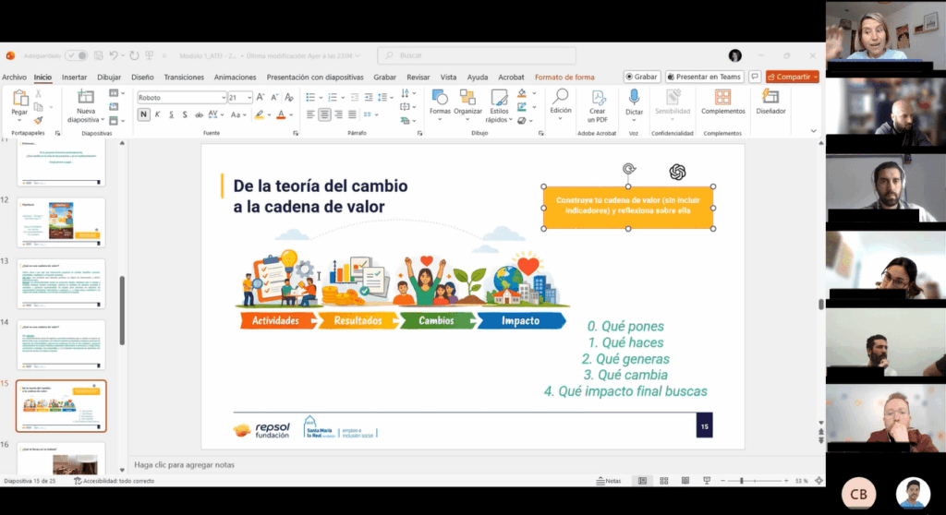
Task: Expand the Roboto font name dropdown
Action: 224,97
